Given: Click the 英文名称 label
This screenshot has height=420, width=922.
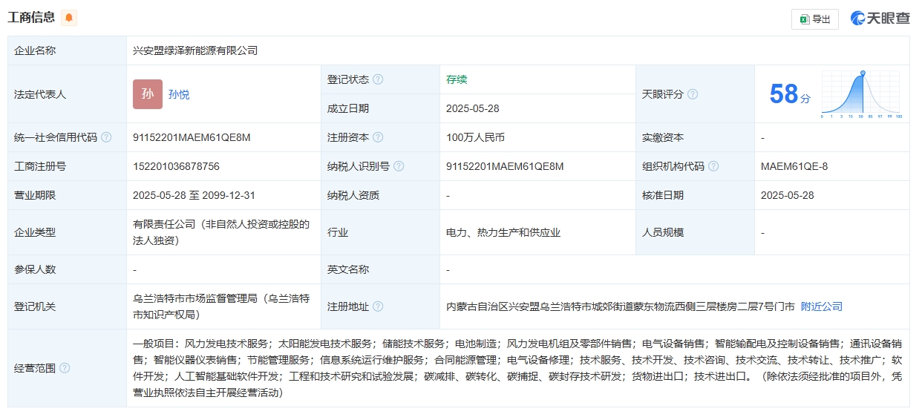Looking at the screenshot, I should coord(348,269).
